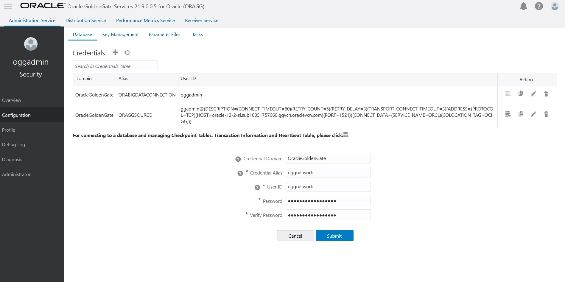
Task: Connect to database for ORABIGDATACONNECTION
Action: tap(508, 94)
